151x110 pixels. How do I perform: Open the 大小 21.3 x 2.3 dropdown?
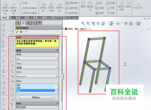[x=37, y=76]
